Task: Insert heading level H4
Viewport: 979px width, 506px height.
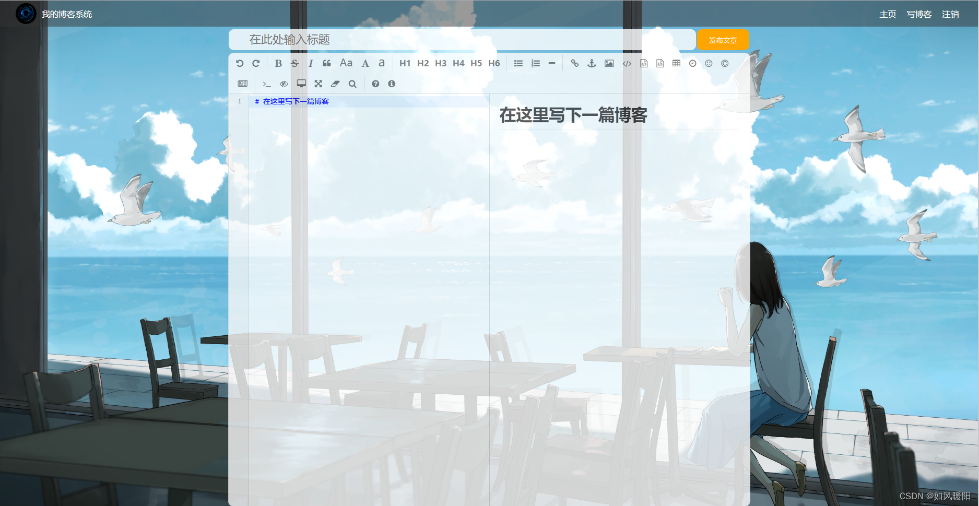Action: [458, 63]
